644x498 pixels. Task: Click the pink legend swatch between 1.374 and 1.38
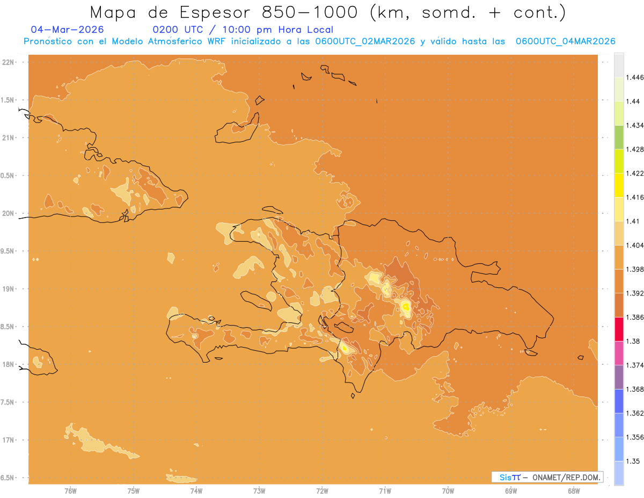[x=619, y=353]
